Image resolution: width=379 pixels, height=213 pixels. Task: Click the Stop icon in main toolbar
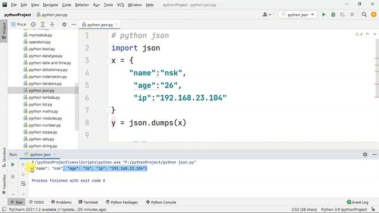(x=352, y=15)
